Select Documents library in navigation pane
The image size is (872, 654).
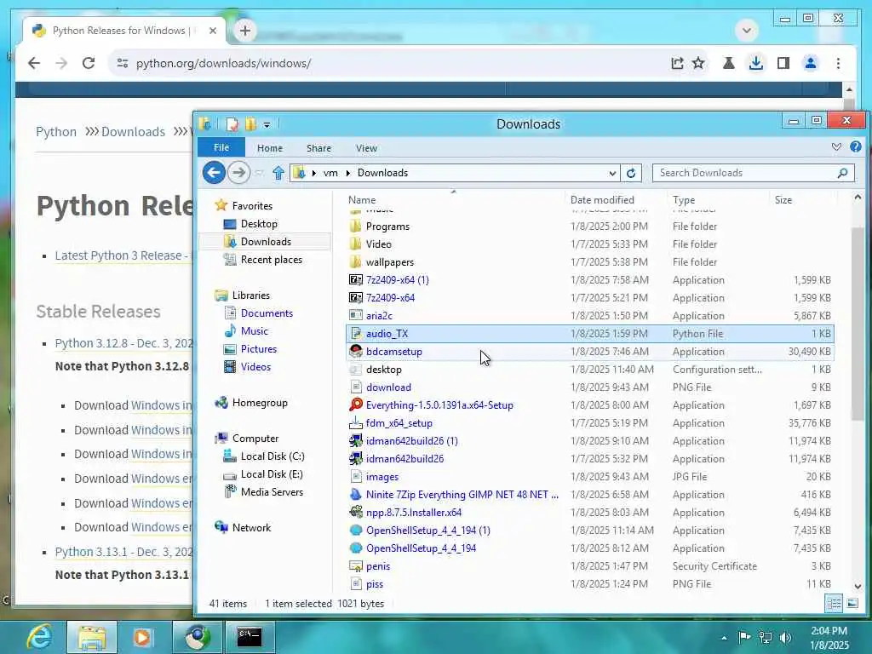267,313
